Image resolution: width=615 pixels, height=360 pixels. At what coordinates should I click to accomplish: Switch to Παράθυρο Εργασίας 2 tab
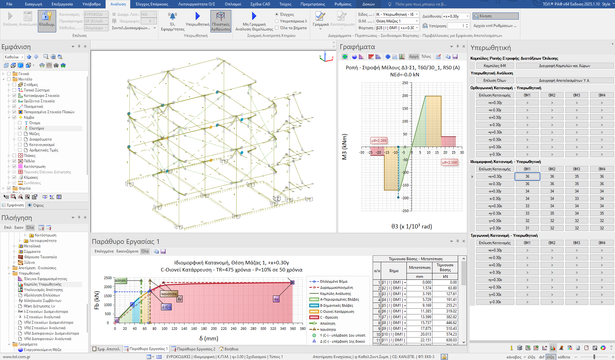click(x=193, y=349)
